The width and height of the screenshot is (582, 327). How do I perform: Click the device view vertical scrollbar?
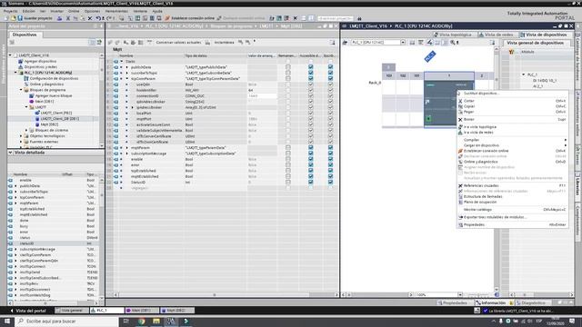click(x=497, y=80)
